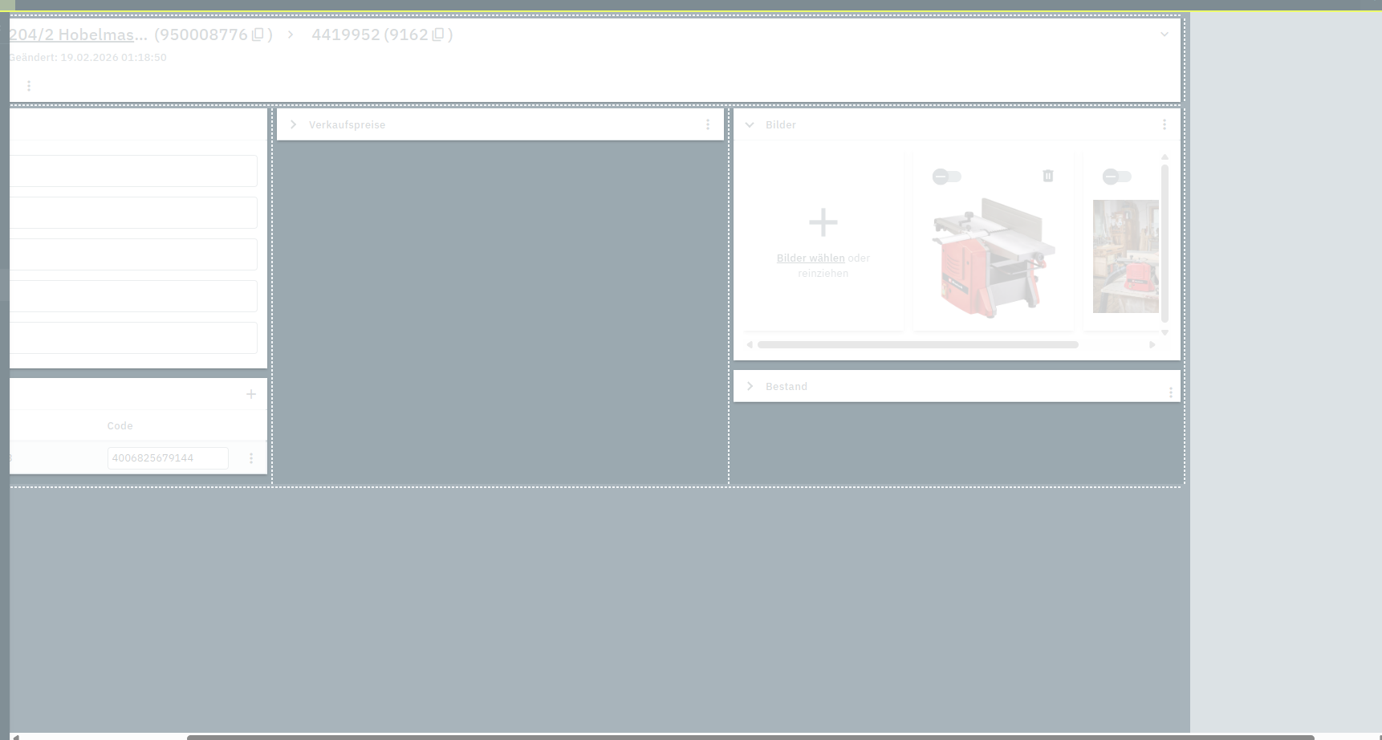Click the large plus to add images
Screen dimensions: 1382x740
tap(823, 222)
